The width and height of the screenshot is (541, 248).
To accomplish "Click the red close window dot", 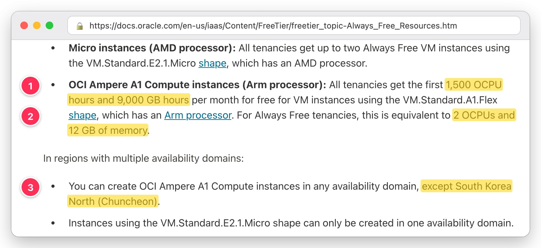I will pos(24,25).
